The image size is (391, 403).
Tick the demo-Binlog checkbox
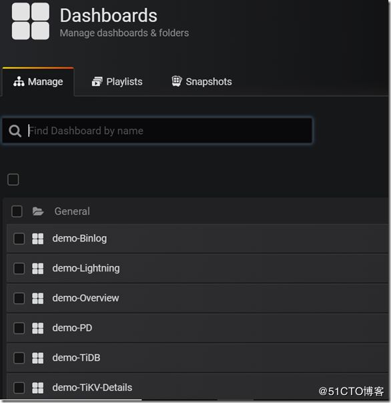(19, 238)
